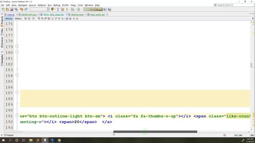Click the New Project toolbar icon
Screen dimensions: 255x143
pos(8,10)
